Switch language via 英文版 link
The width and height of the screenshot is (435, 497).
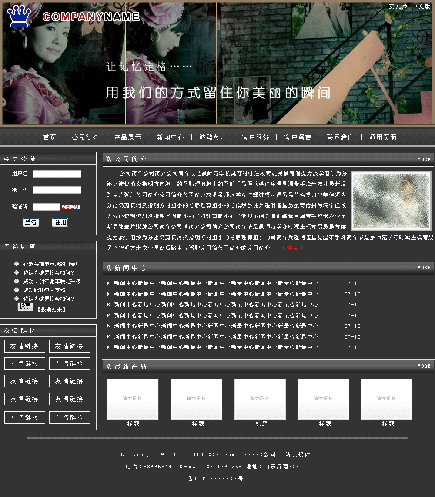(x=398, y=7)
